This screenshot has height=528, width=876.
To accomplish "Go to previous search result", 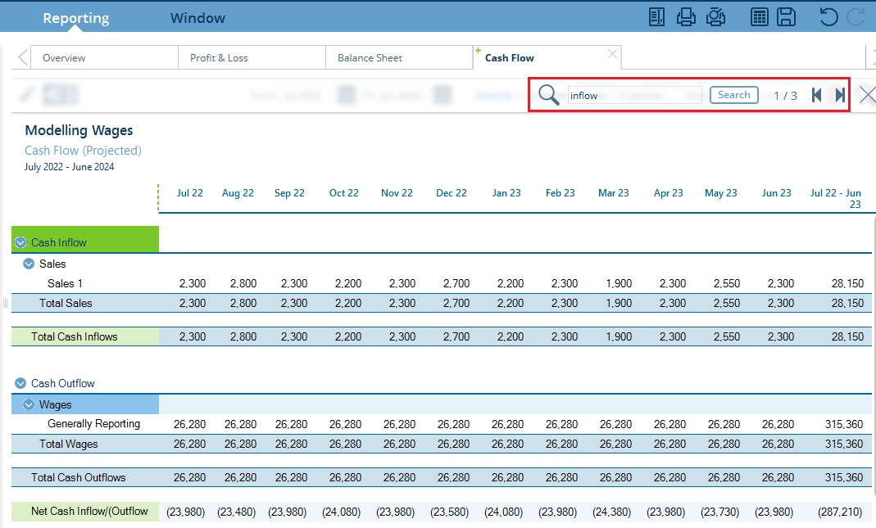I will [x=816, y=95].
